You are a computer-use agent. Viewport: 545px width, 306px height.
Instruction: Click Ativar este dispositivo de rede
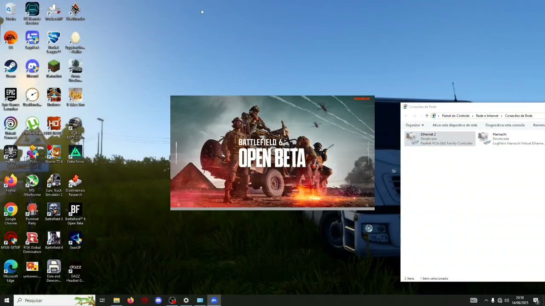coord(455,125)
